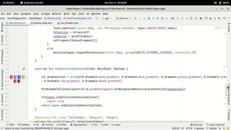Click the Stop square icon in the toolbar
This screenshot has height=130, width=231.
167,18
